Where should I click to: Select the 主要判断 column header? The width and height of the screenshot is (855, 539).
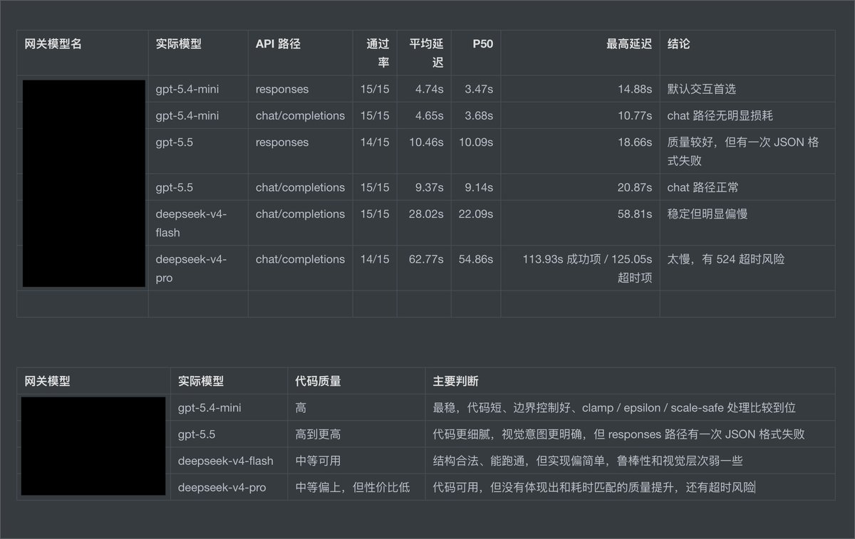455,381
